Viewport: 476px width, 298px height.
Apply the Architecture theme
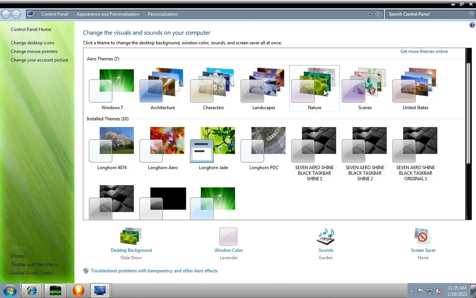point(163,89)
